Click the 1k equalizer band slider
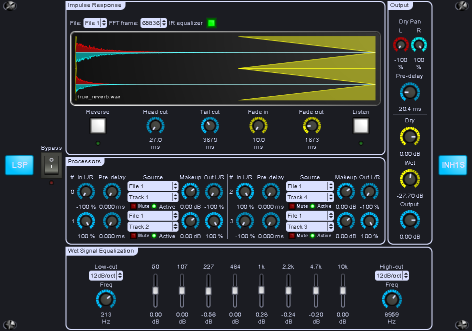Viewport: 472px width, 331px height. (x=261, y=290)
